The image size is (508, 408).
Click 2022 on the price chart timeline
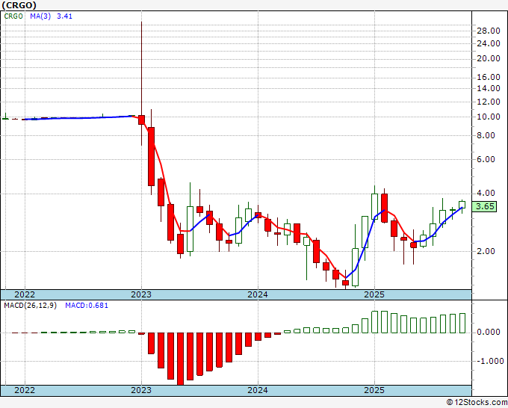[25, 294]
